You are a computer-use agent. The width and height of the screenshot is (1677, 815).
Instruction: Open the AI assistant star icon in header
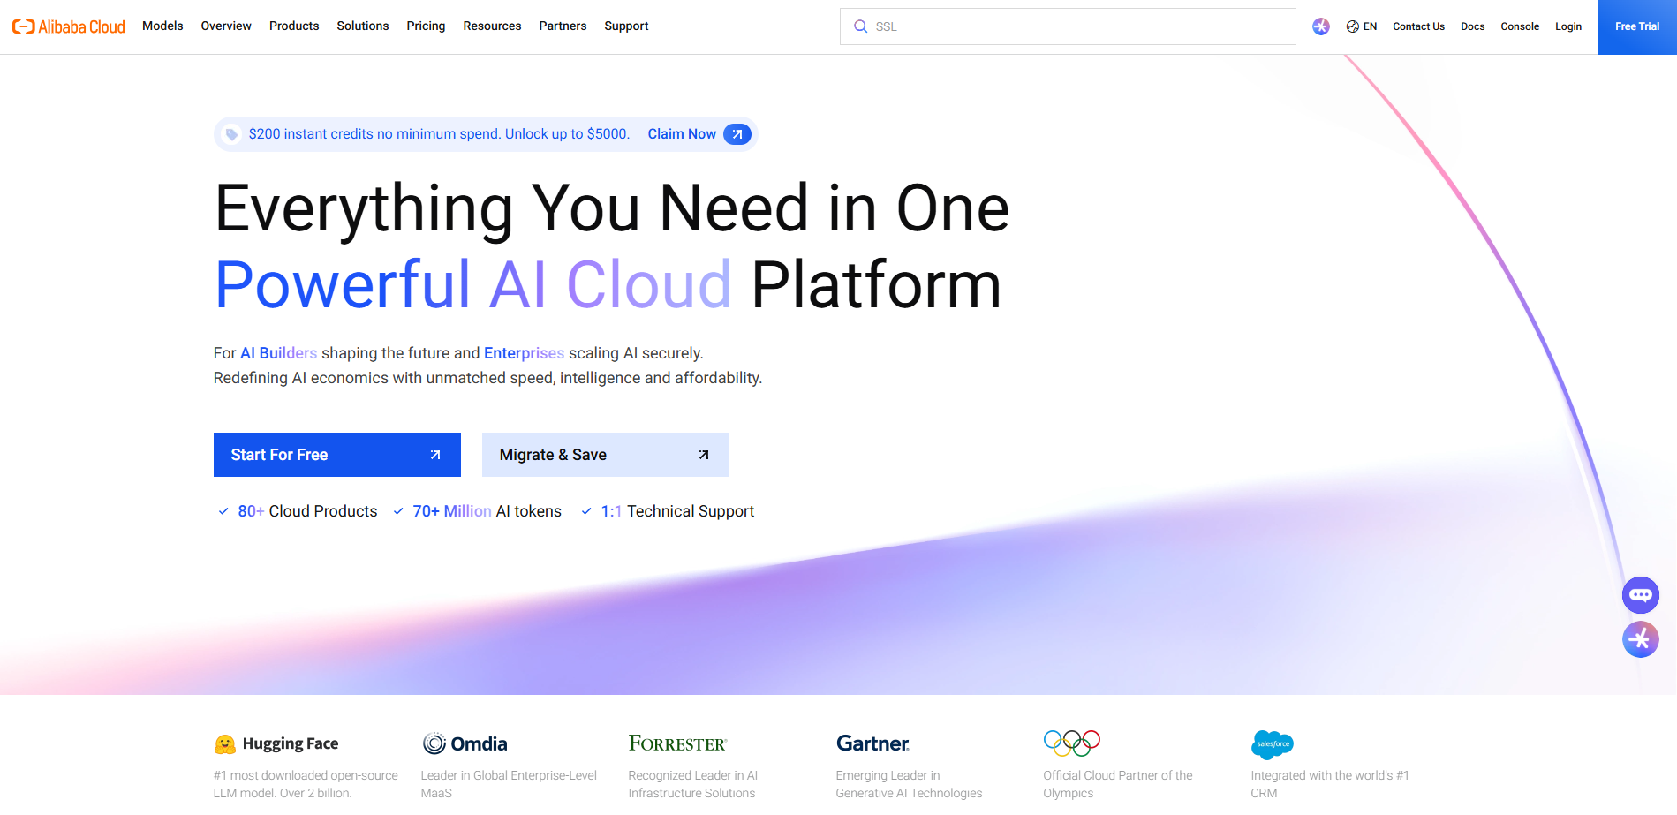pyautogui.click(x=1320, y=26)
